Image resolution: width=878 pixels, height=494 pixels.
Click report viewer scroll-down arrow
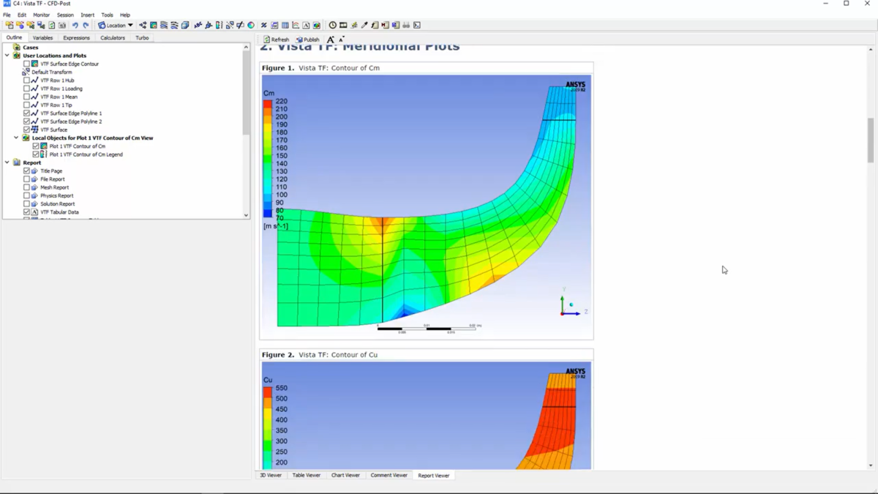pyautogui.click(x=871, y=465)
